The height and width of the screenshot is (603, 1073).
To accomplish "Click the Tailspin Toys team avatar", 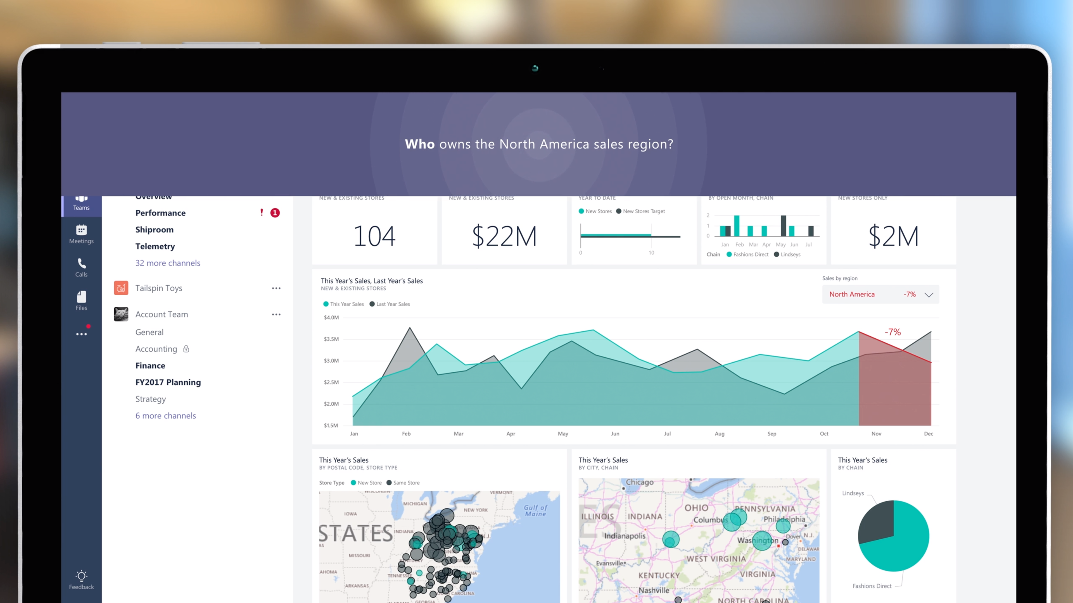I will 121,288.
